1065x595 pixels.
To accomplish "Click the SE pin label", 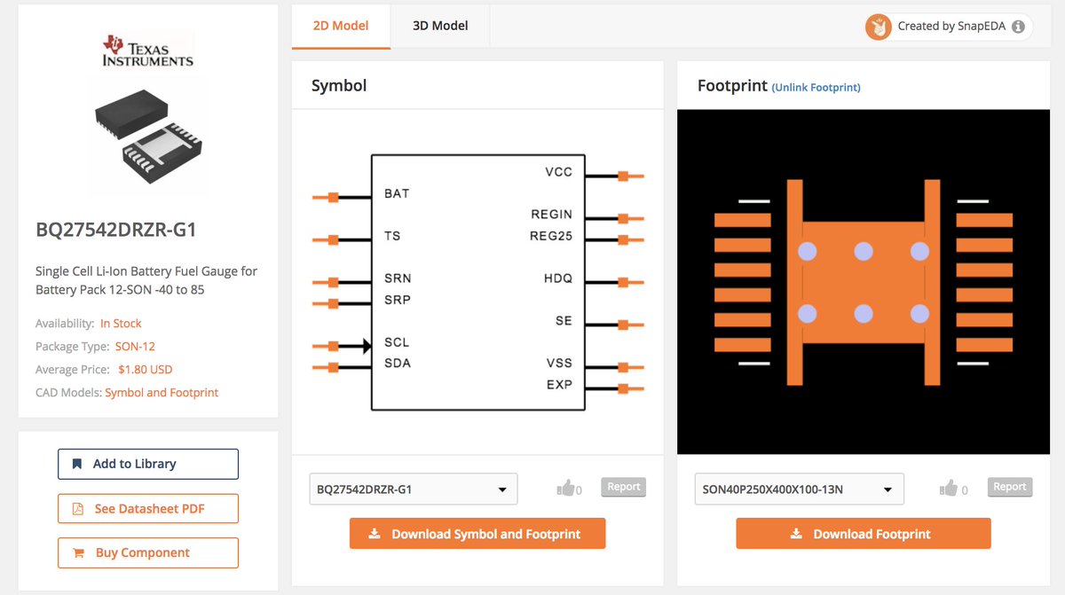I will pyautogui.click(x=564, y=321).
